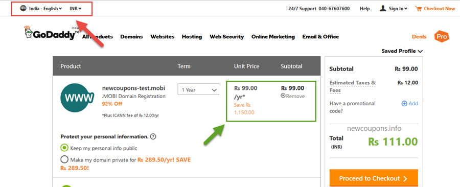Click the orange Pro hexagon badge

[x=442, y=36]
